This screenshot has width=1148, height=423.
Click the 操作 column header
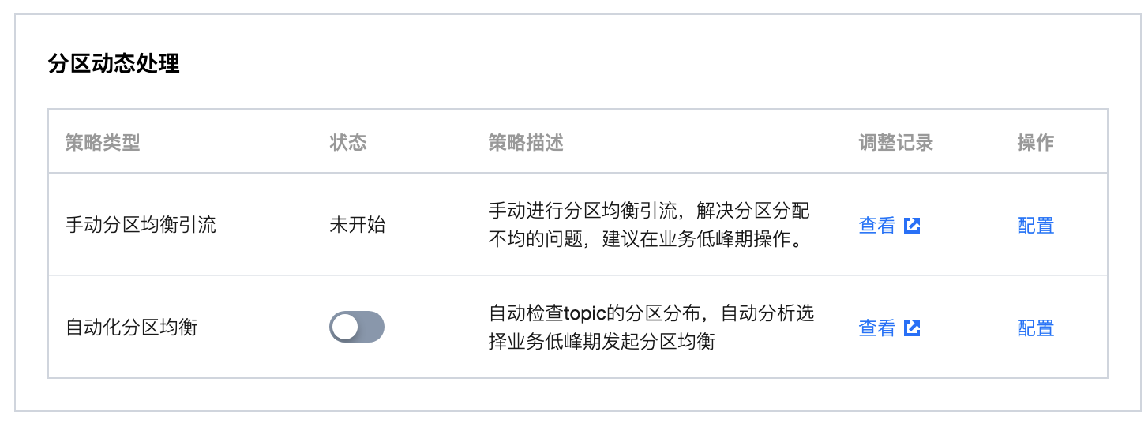coord(1035,143)
